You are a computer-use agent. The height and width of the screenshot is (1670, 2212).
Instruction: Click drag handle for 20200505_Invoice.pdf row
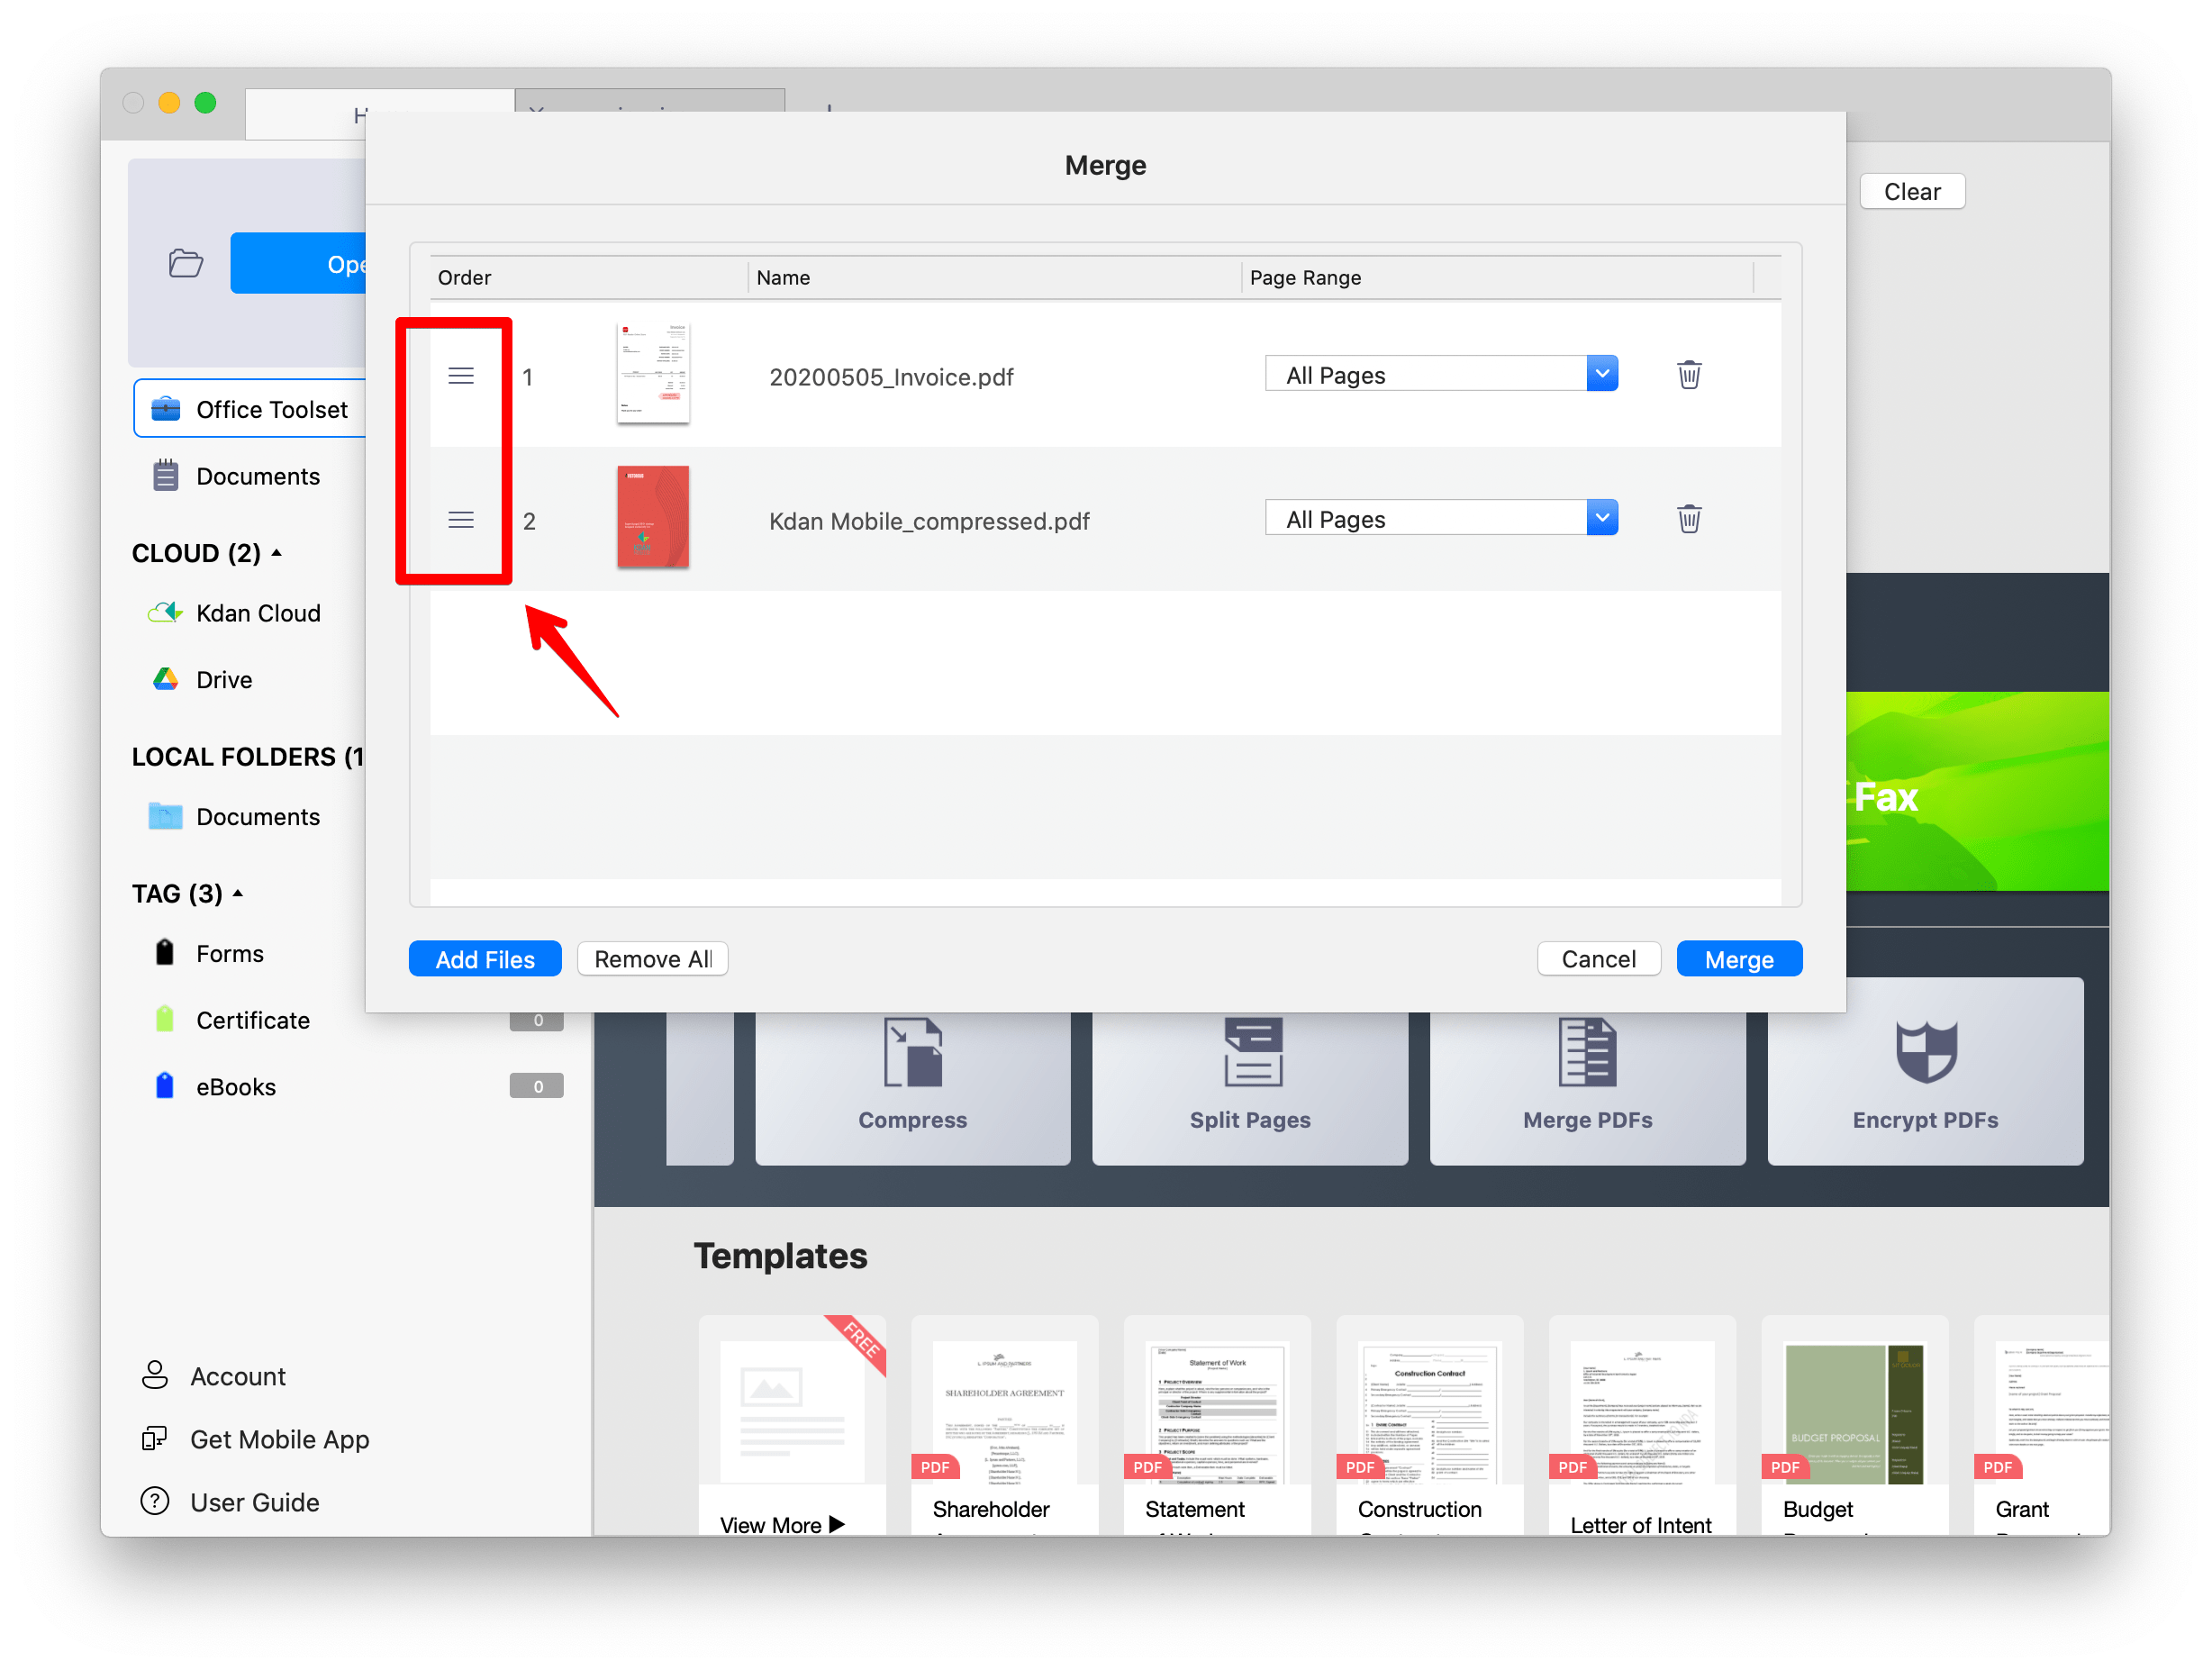pyautogui.click(x=460, y=376)
